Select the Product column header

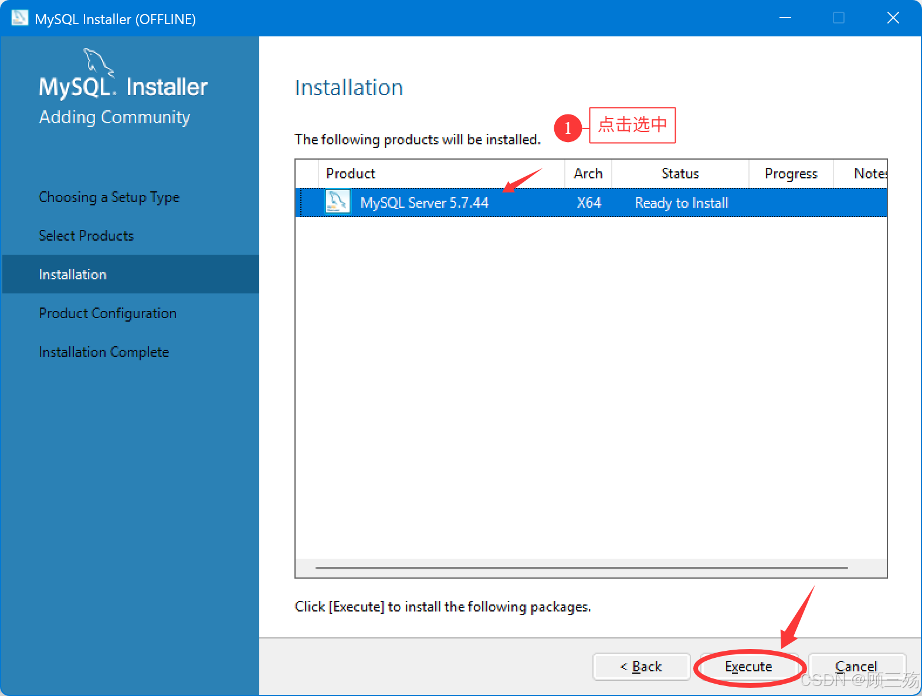442,174
